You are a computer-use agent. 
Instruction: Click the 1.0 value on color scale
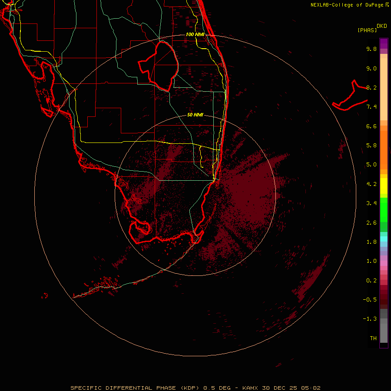coord(371,261)
